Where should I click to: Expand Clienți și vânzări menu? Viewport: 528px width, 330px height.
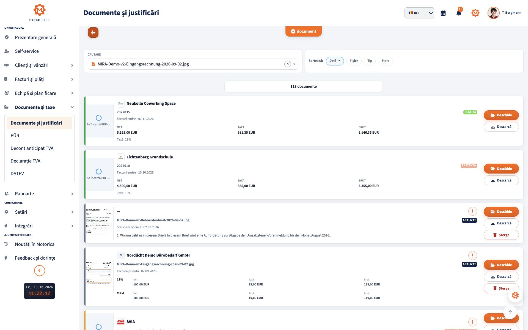click(x=39, y=65)
